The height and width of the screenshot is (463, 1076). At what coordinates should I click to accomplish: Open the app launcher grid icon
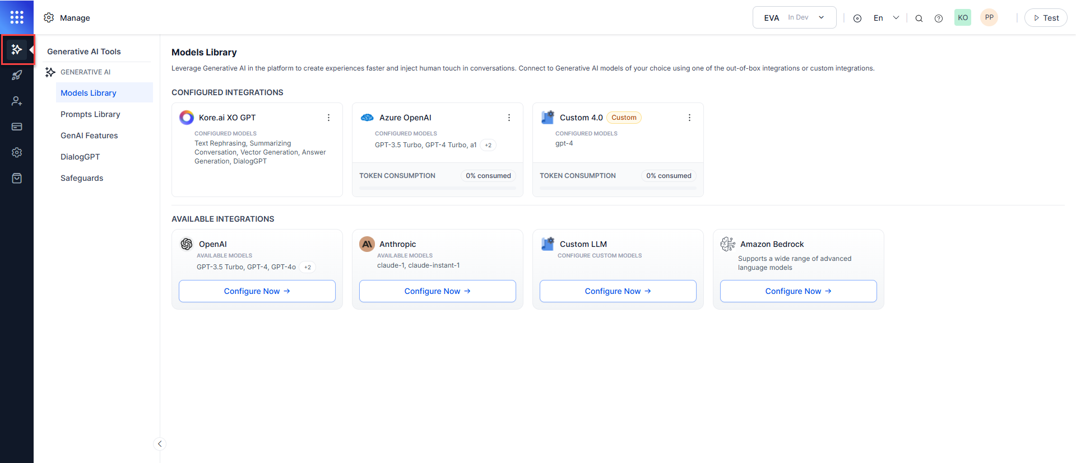click(x=17, y=17)
